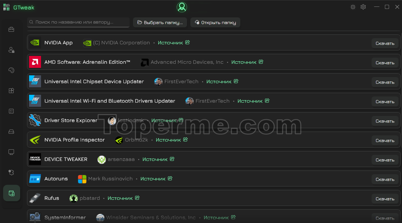Focus the search by name or author field
The image size is (402, 223).
coord(78,22)
